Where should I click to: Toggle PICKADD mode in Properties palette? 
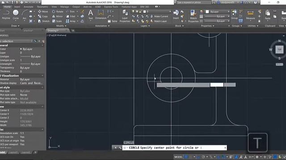pos(35,41)
